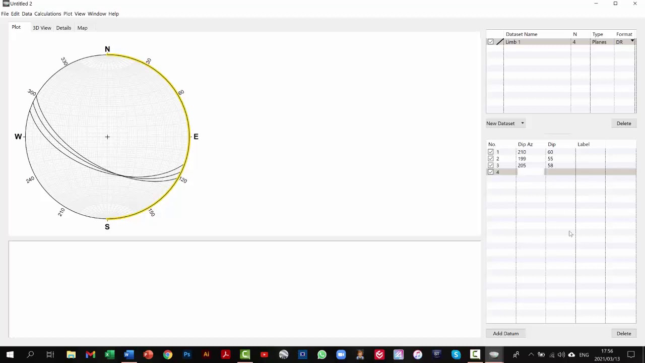Uncheck the Limb 1 dataset visibility checkbox

[x=490, y=42]
